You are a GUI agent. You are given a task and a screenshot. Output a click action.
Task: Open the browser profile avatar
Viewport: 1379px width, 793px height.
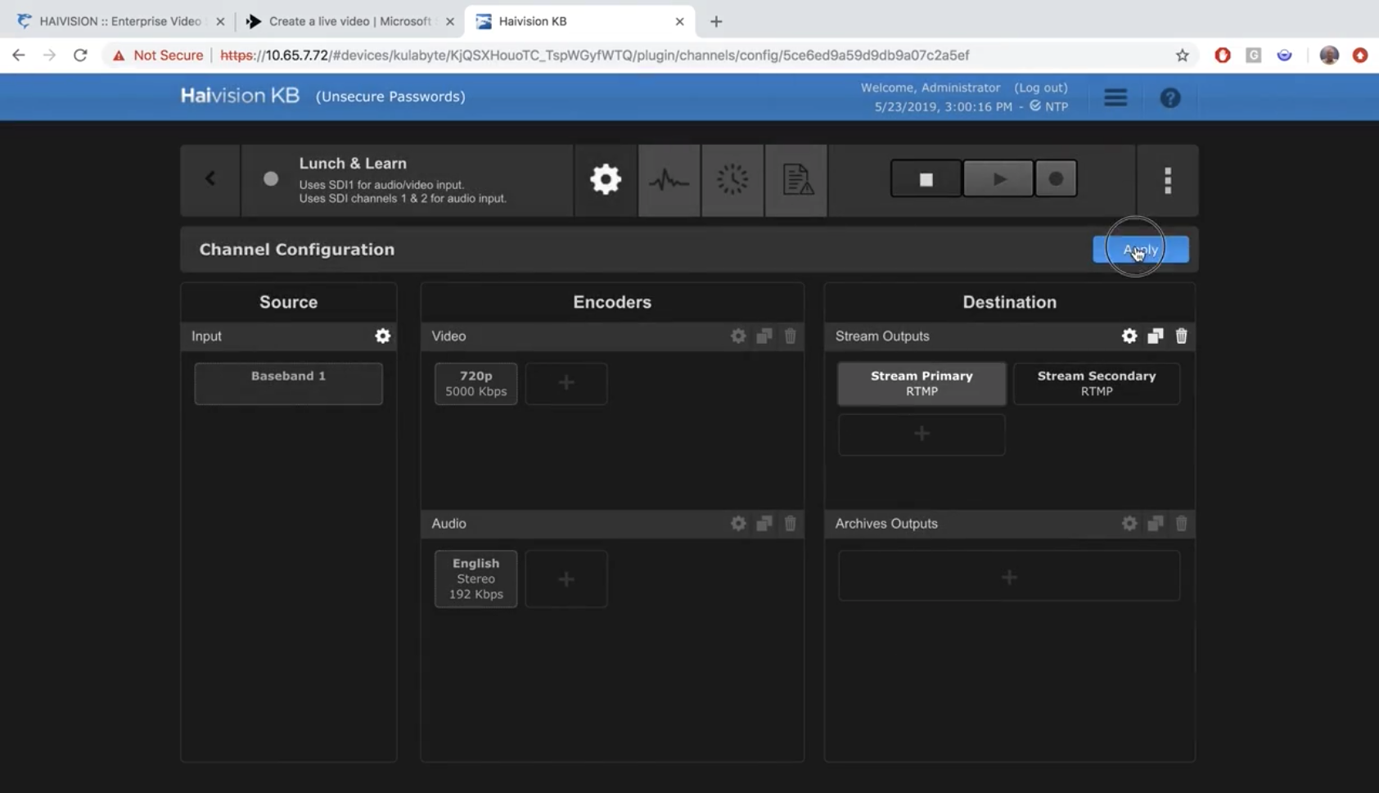pos(1329,55)
